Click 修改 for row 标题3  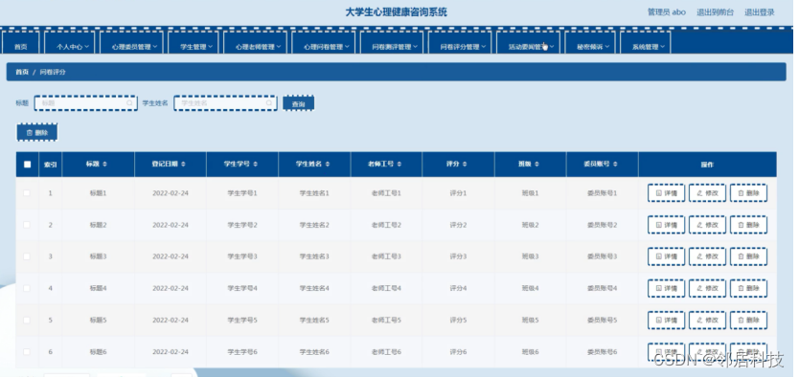(x=707, y=256)
